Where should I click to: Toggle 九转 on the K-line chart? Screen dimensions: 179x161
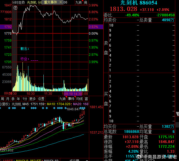pyautogui.click(x=62, y=99)
